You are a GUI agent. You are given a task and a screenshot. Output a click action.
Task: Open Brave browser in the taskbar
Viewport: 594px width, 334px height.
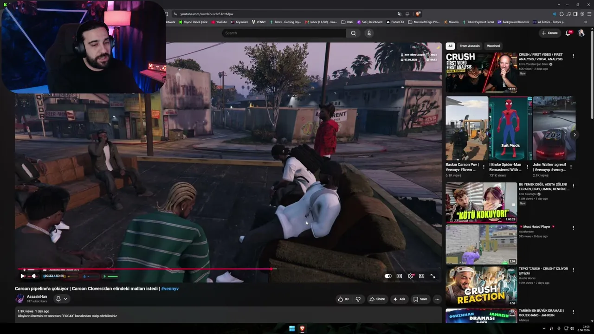[302, 328]
